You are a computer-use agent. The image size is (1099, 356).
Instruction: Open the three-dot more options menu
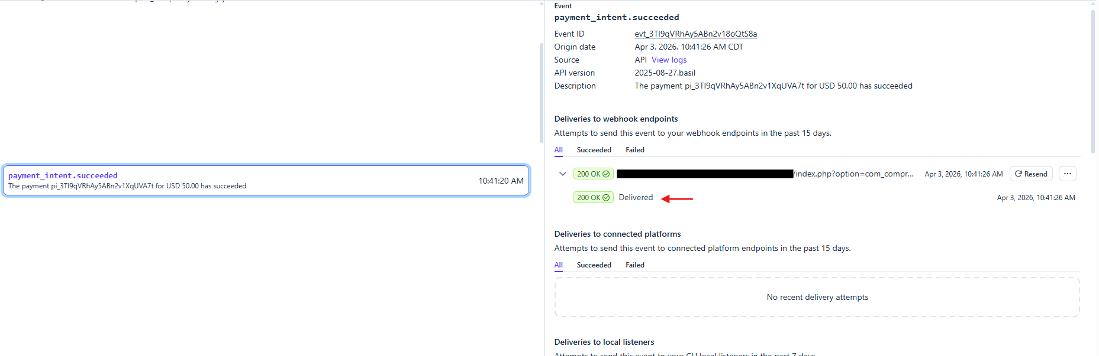coord(1067,174)
